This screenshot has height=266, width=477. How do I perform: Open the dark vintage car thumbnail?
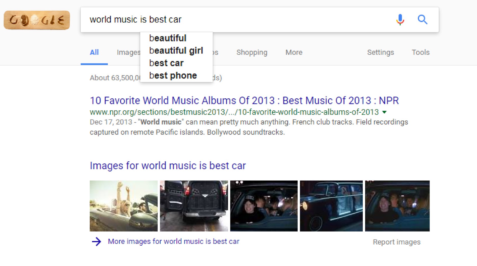coord(331,206)
